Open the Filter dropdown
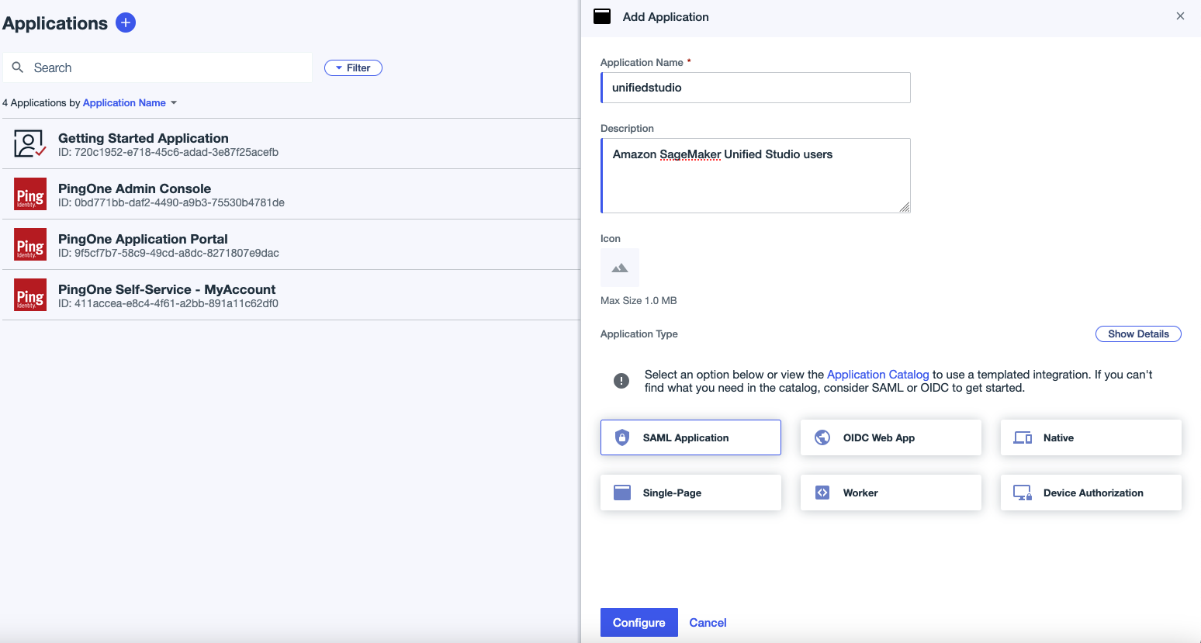Screen dimensions: 1201x643 click(x=353, y=67)
